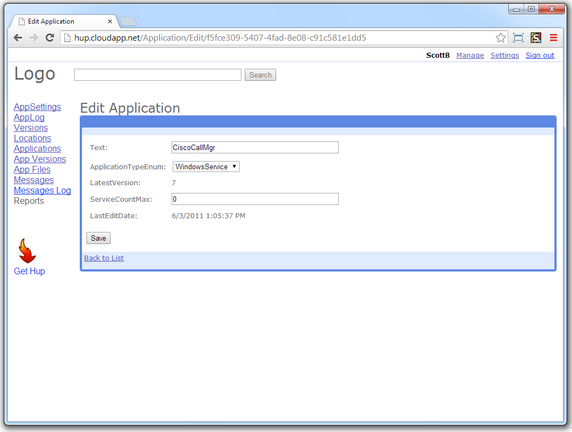The width and height of the screenshot is (572, 432).
Task: Click the ServiceCountMax input field
Action: tap(255, 199)
